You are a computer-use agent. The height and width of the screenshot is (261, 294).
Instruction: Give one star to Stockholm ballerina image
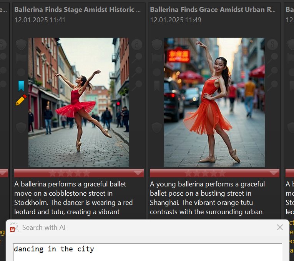53,173
